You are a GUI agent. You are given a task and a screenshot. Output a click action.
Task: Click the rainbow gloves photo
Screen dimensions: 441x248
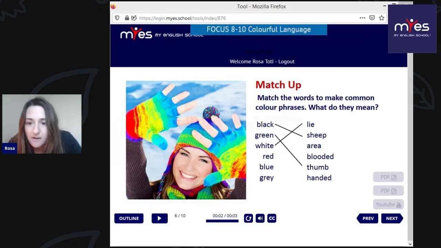coord(186,140)
